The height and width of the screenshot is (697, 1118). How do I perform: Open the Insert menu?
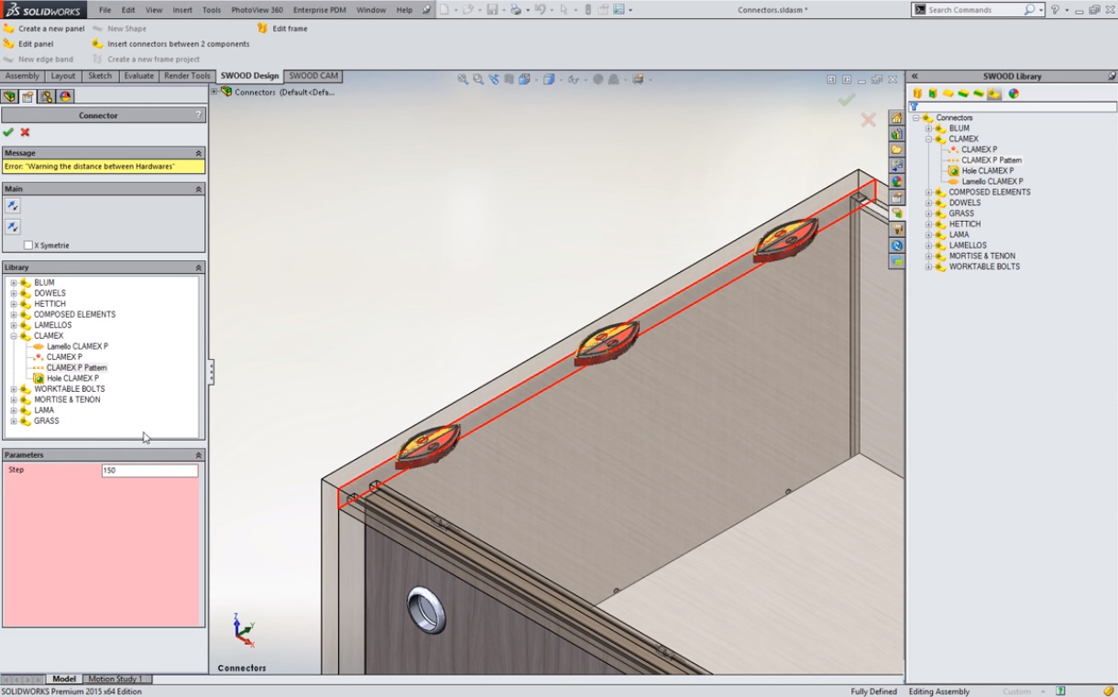[182, 10]
